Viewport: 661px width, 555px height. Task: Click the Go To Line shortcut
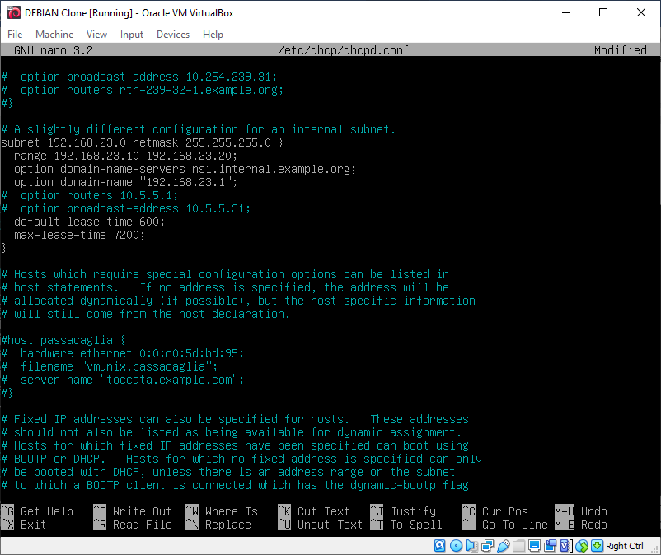click(x=505, y=525)
